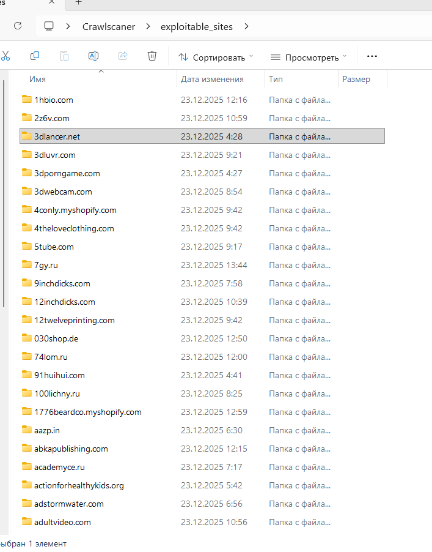Click date 23.12.2025 12:50 cell
Image resolution: width=432 pixels, height=552 pixels.
click(x=214, y=338)
